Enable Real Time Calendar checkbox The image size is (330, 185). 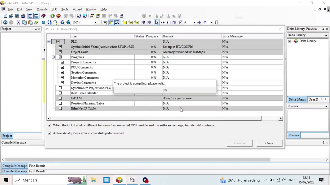coord(60,93)
